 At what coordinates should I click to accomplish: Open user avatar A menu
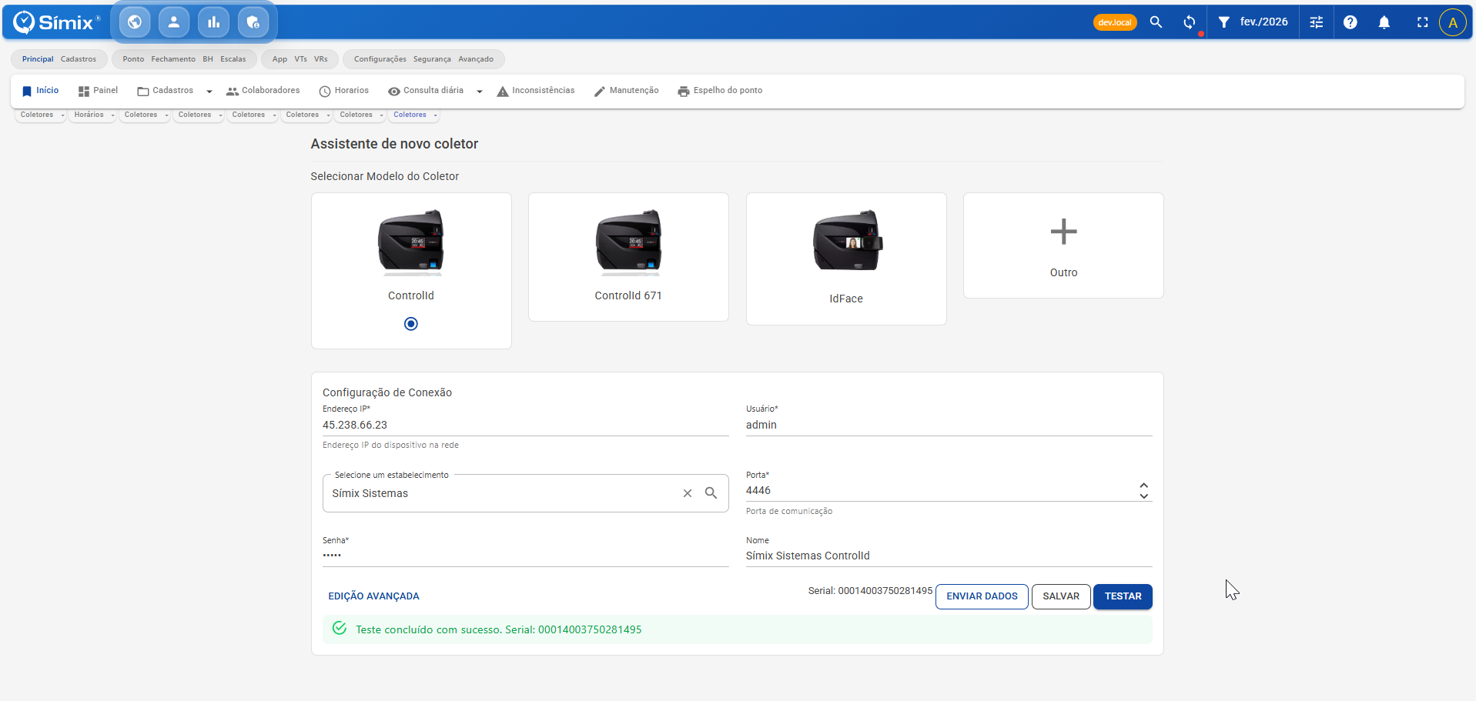pos(1453,22)
